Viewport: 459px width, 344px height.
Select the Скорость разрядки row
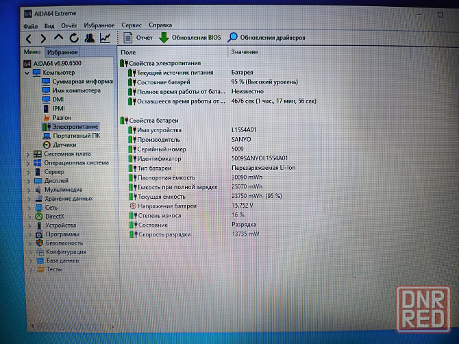195,234
